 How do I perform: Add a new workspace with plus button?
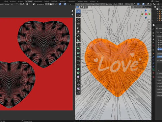(98, 1)
